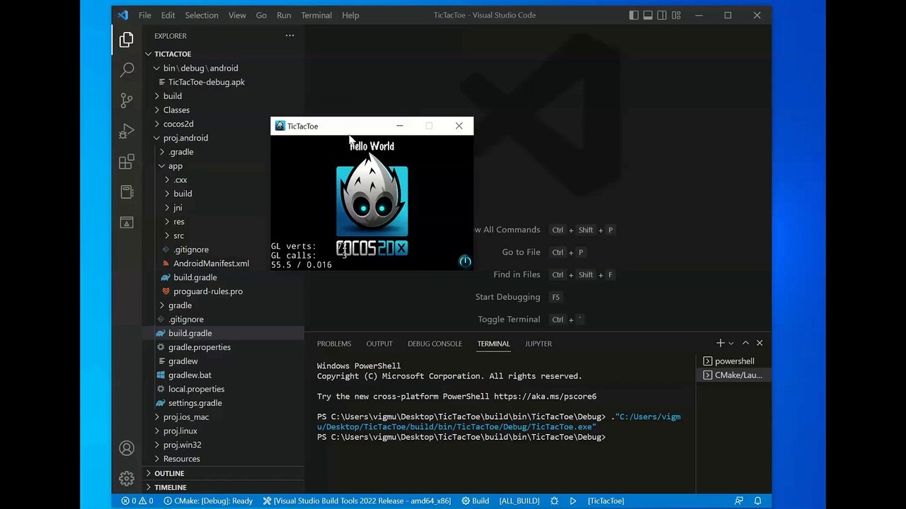
Task: Open settings.gradle file
Action: point(223,403)
